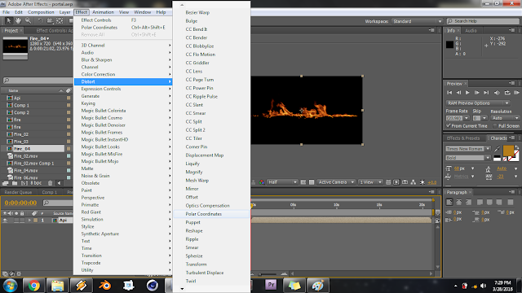Step to previous frame in Preview
Viewport: 522px width, 293px height.
pos(458,93)
